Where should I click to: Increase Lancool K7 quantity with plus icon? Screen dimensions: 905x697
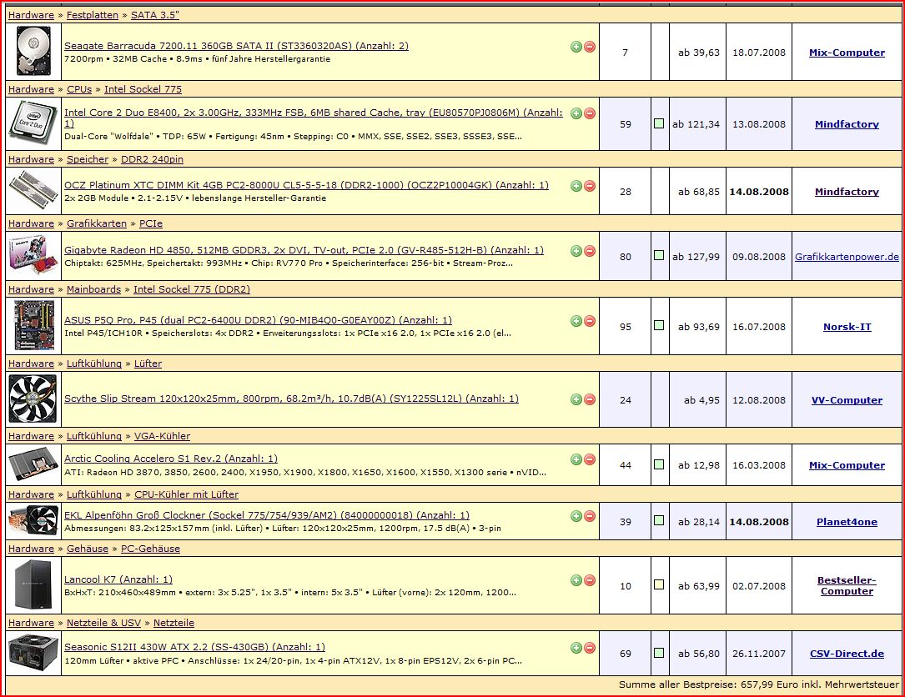[x=576, y=580]
